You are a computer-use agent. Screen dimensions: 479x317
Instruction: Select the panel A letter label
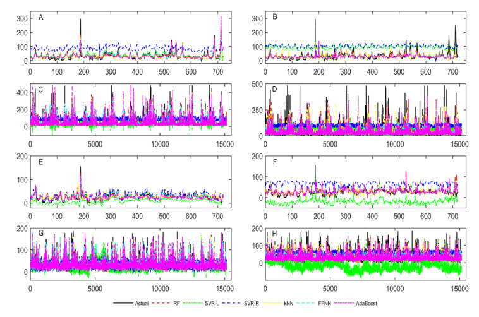click(x=40, y=18)
